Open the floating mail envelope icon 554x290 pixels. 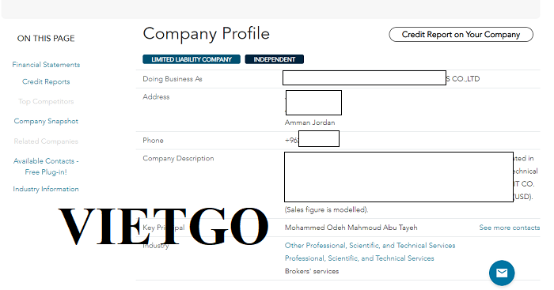pos(502,273)
